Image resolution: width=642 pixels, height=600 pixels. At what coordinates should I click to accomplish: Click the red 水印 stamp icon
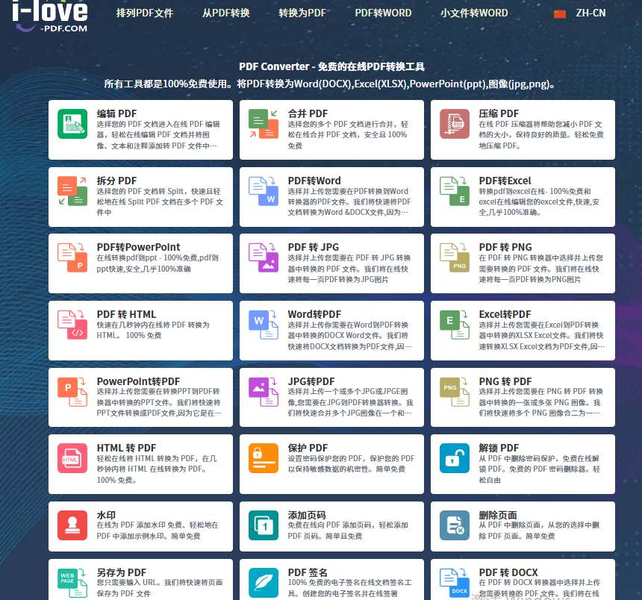point(72,525)
